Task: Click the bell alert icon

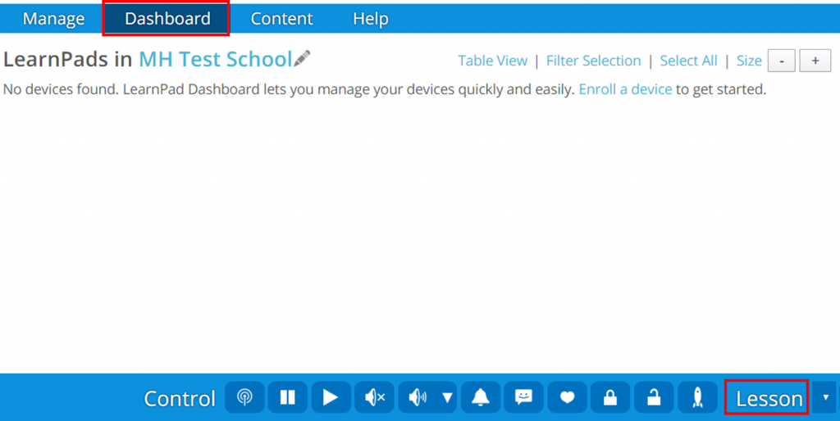Action: coord(481,398)
